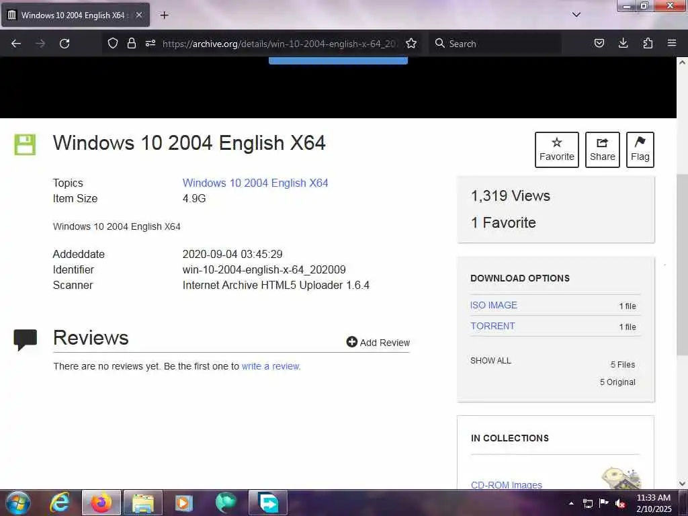Image resolution: width=688 pixels, height=516 pixels.
Task: Open a new tab with the plus button
Action: pyautogui.click(x=164, y=15)
